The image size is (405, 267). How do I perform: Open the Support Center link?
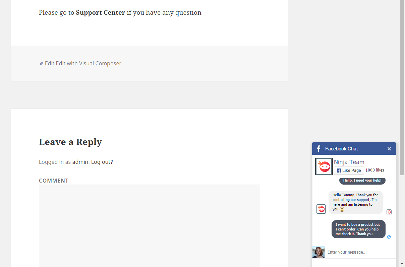click(101, 13)
